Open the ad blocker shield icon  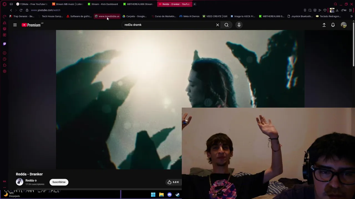(315, 10)
